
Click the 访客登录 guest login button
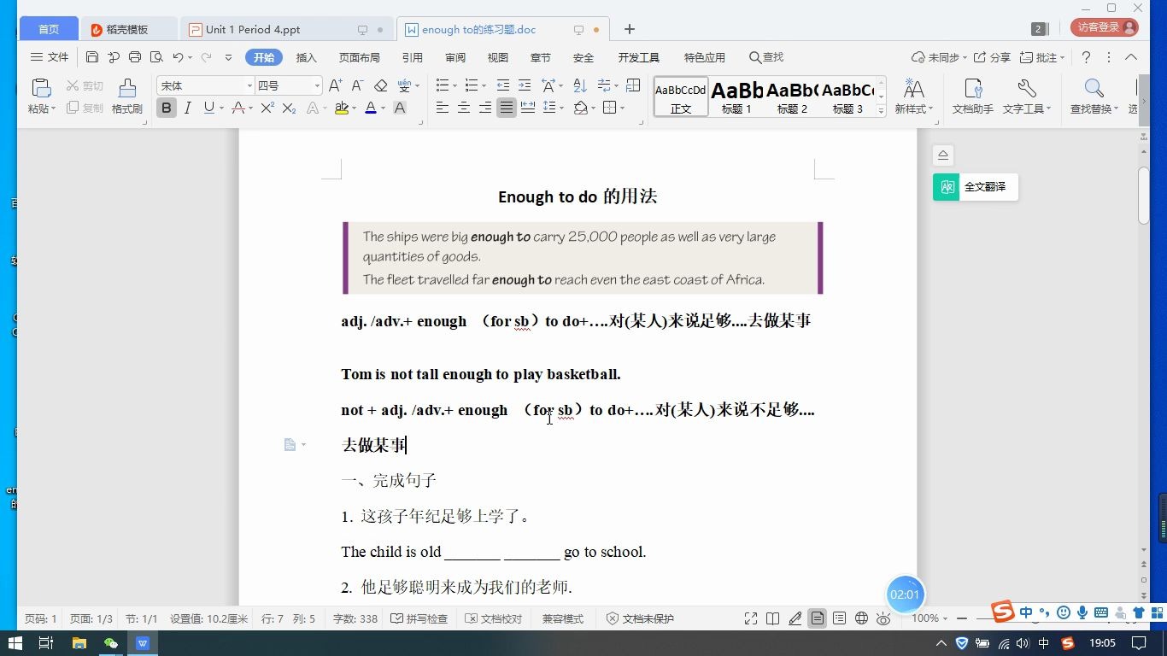click(1104, 27)
